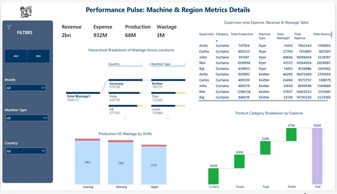The image size is (337, 194).
Task: Open the Machine Type filter dropdown
Action: 26,118
